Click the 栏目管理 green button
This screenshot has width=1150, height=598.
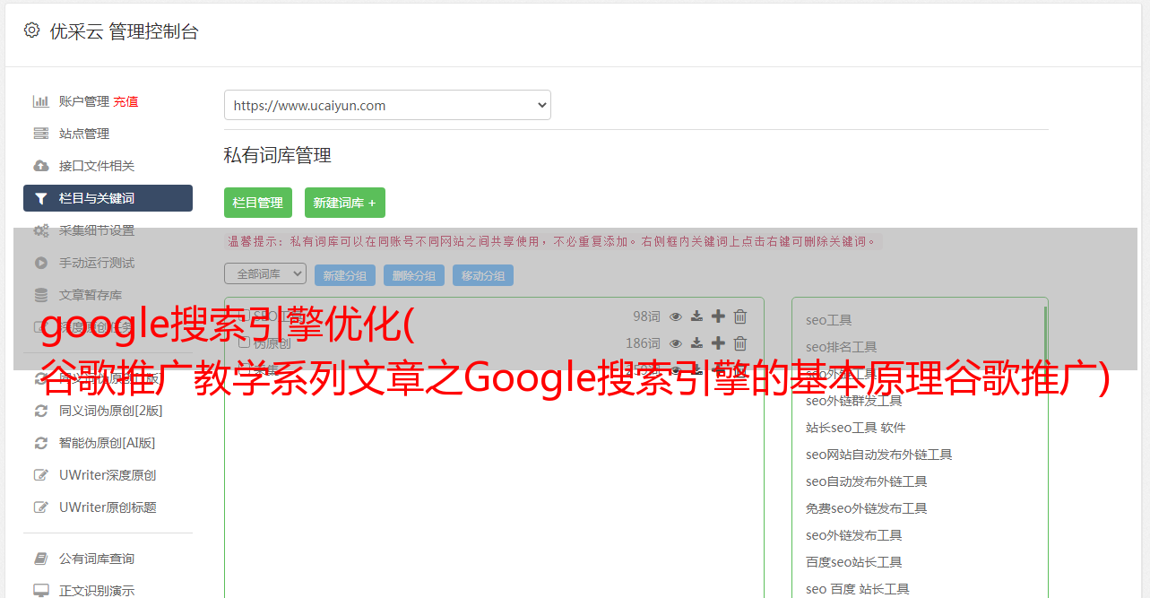click(258, 203)
